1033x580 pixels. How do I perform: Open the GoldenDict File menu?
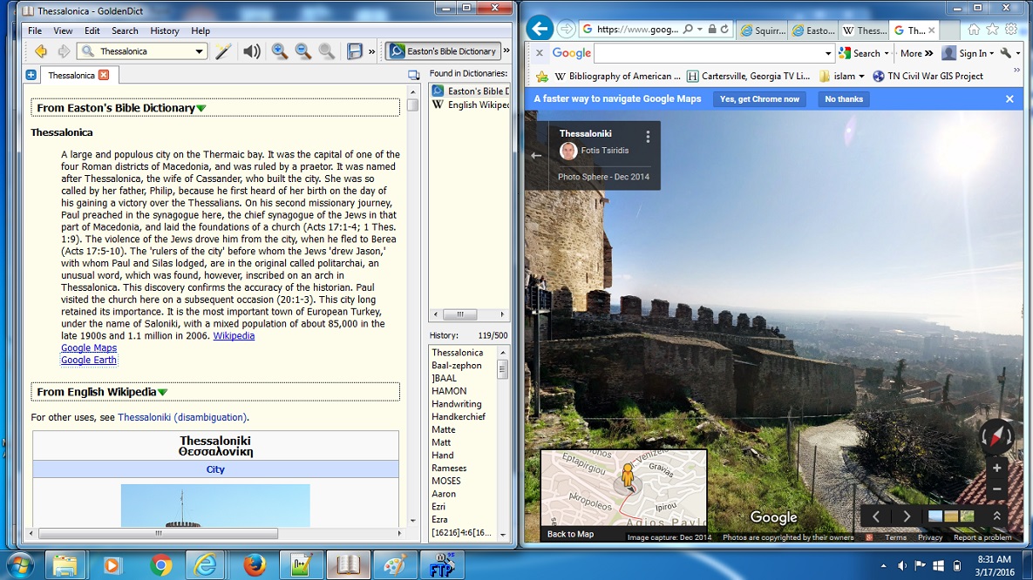click(35, 31)
